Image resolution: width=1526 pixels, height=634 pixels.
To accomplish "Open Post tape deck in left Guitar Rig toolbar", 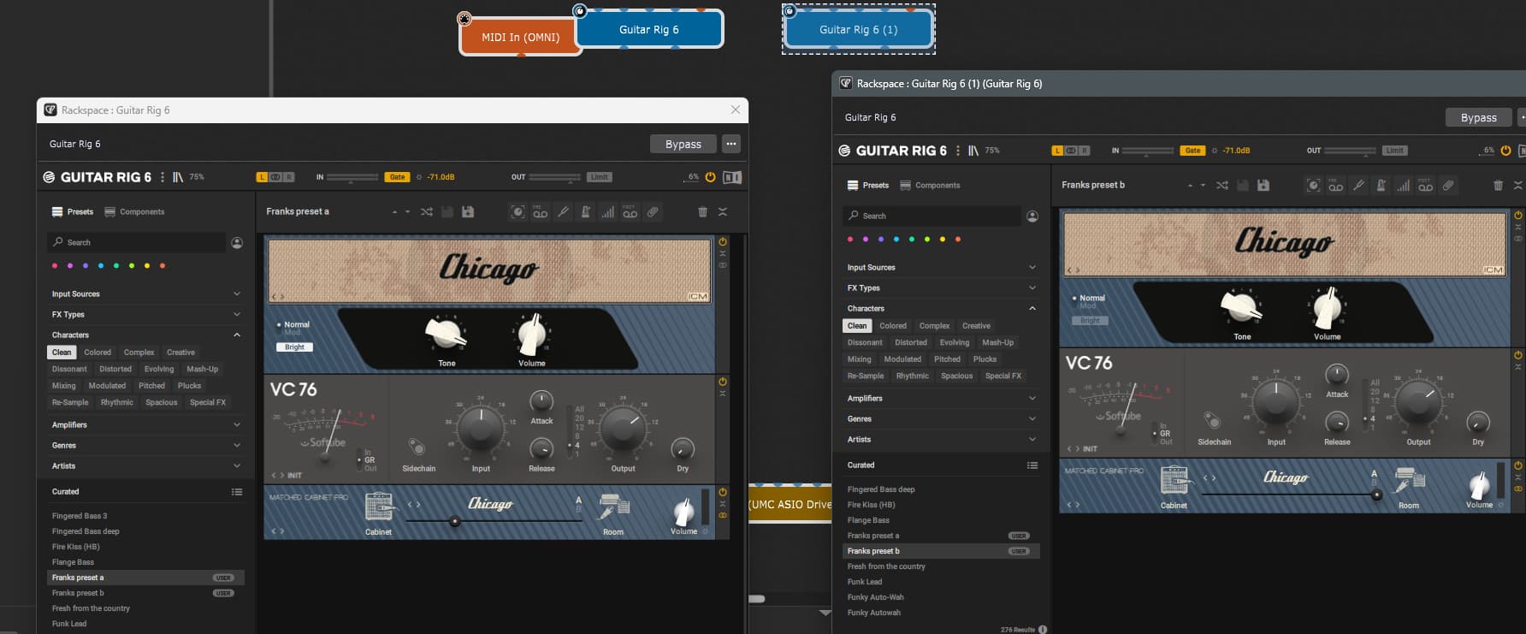I will (x=630, y=211).
